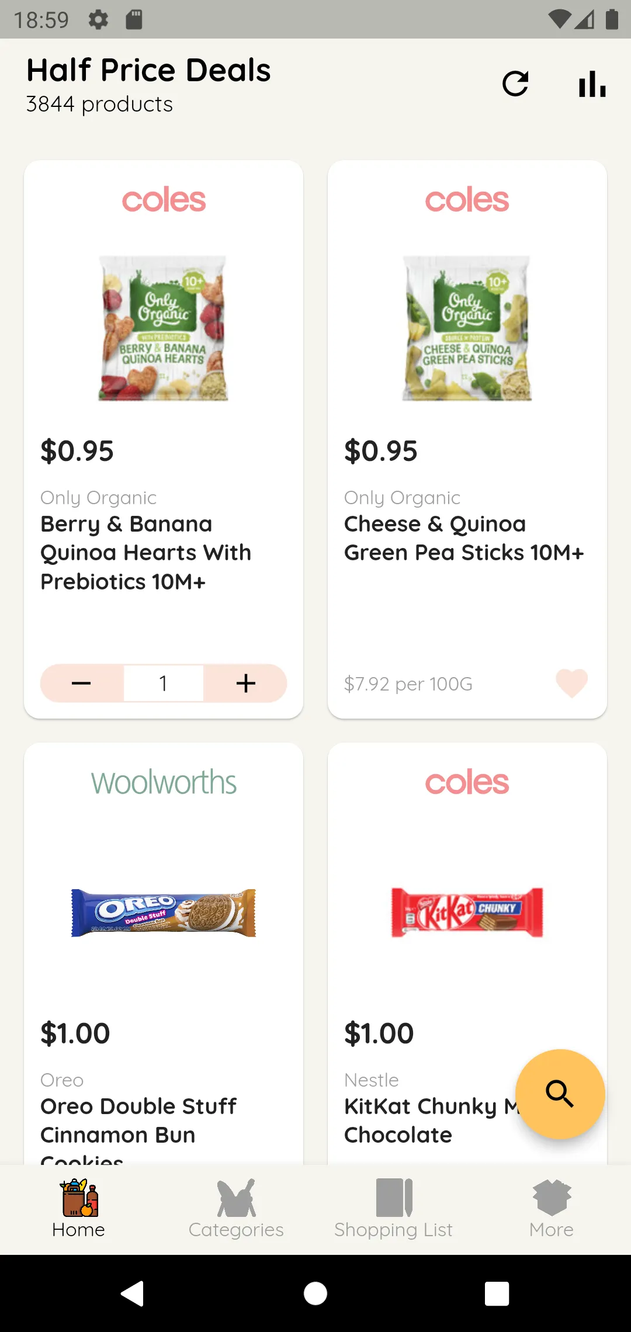This screenshot has height=1332, width=631.
Task: Open the Cheese & Quinoa Green Pea Sticks image
Action: pos(467,328)
